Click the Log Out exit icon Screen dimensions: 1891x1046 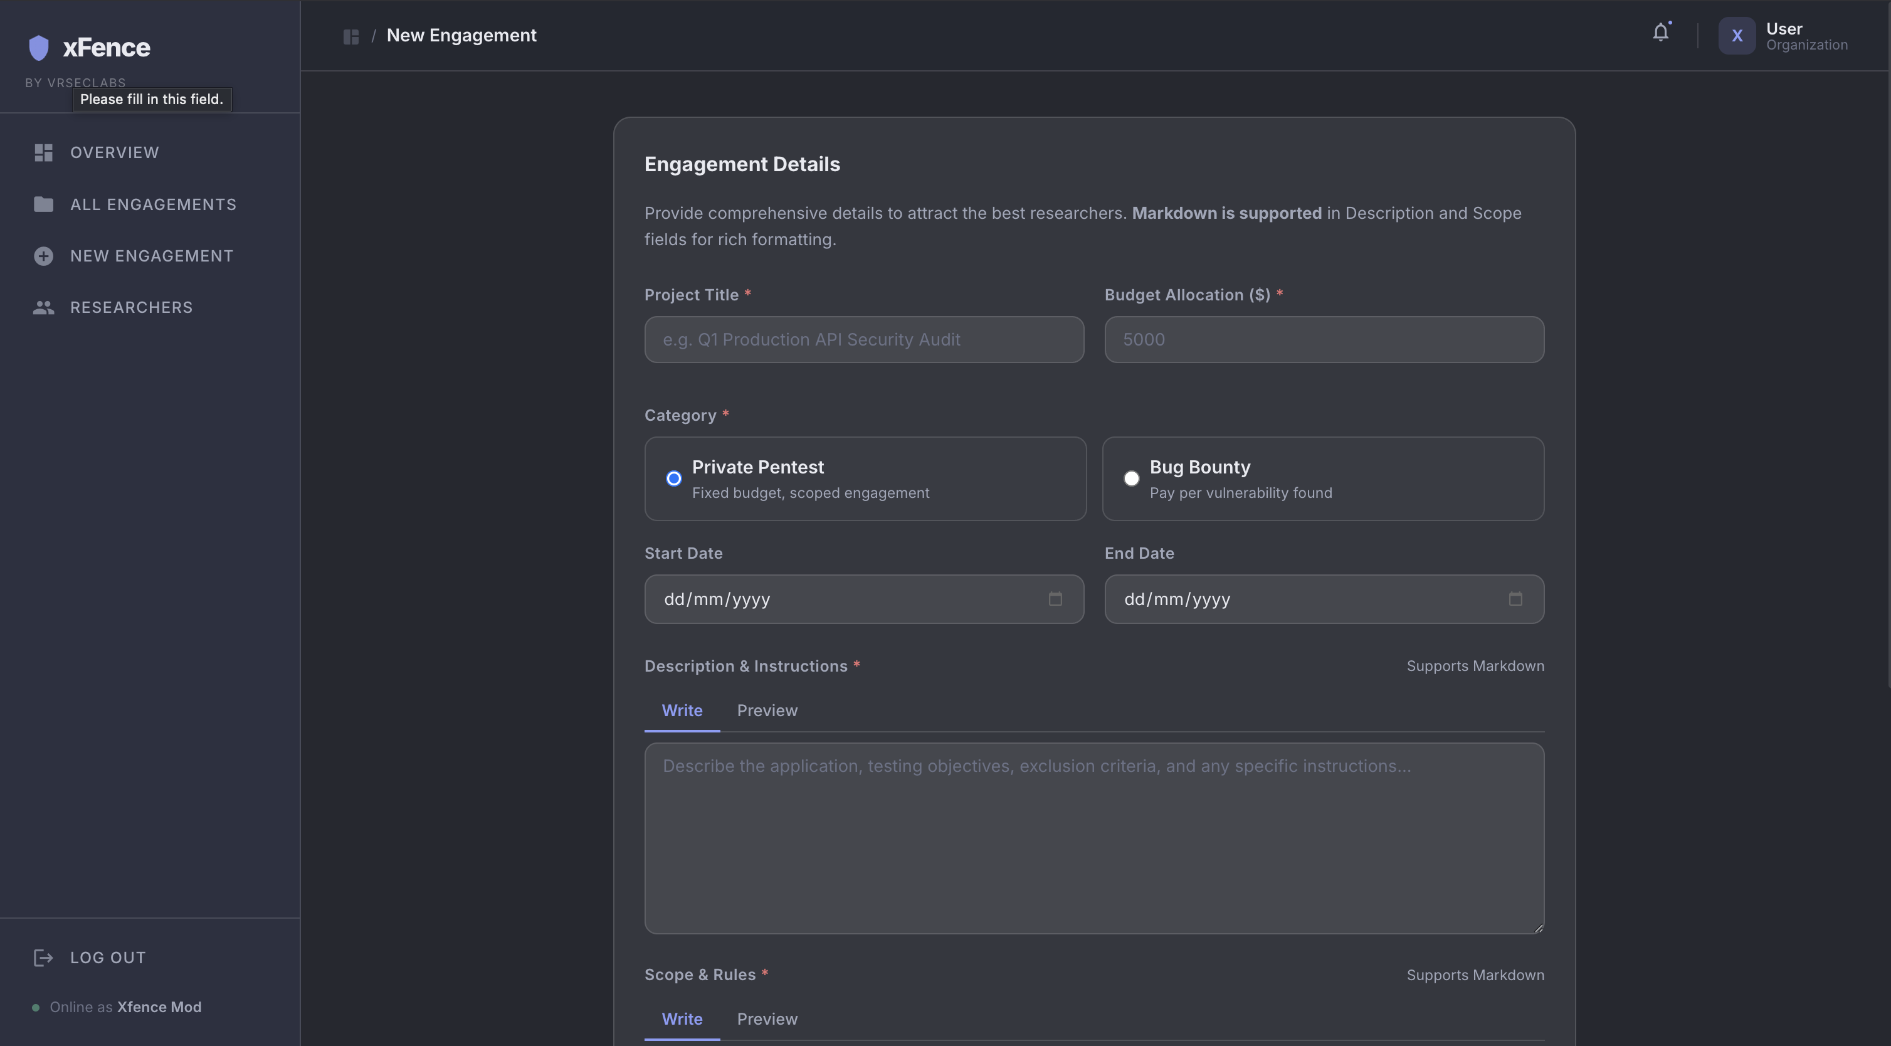point(43,958)
